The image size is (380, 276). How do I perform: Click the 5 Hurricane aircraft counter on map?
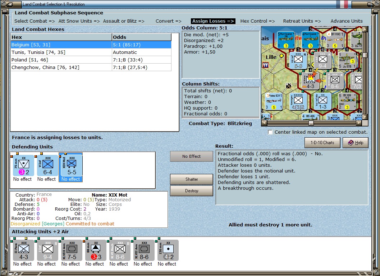pyautogui.click(x=286, y=40)
